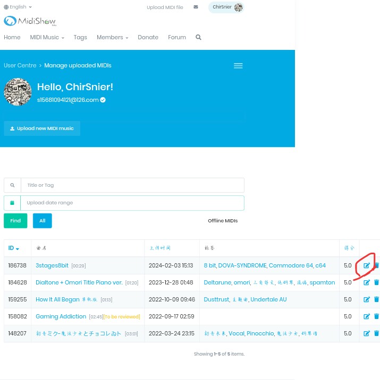Click the To be reviewed label
The height and width of the screenshot is (380, 380).
[x=122, y=317]
